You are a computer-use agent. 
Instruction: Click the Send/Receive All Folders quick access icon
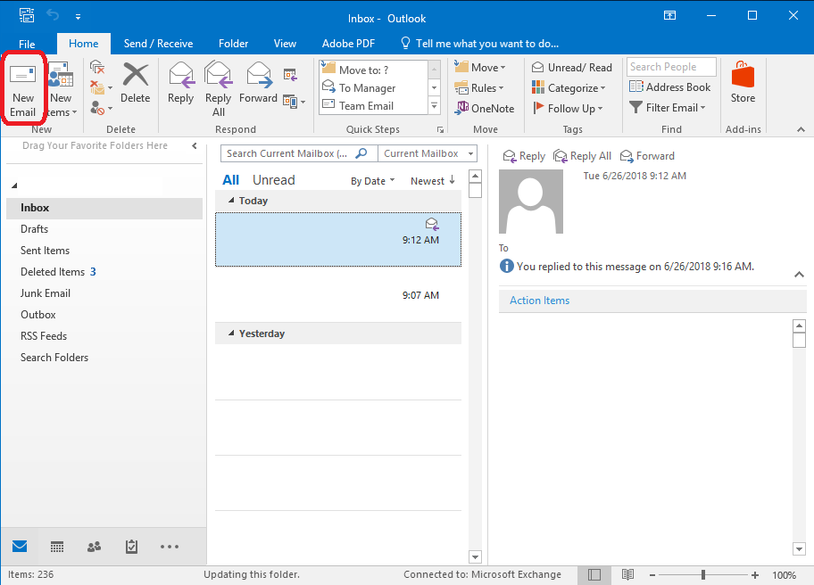[27, 15]
